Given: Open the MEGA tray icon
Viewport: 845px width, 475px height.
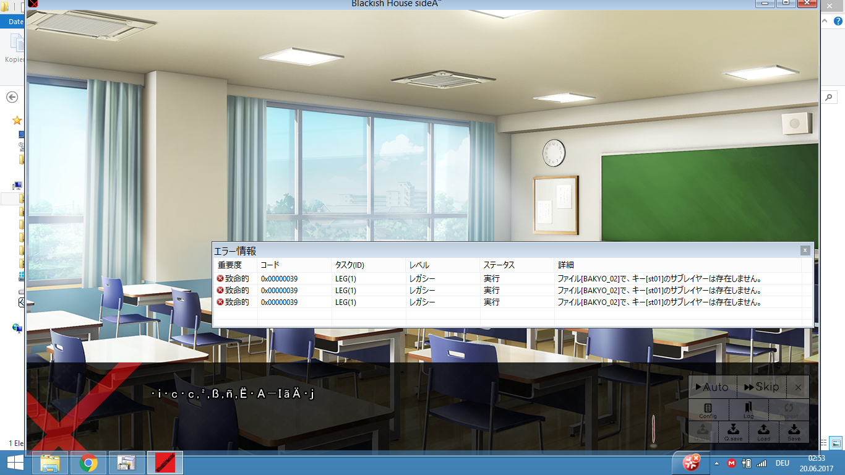Looking at the screenshot, I should point(732,463).
